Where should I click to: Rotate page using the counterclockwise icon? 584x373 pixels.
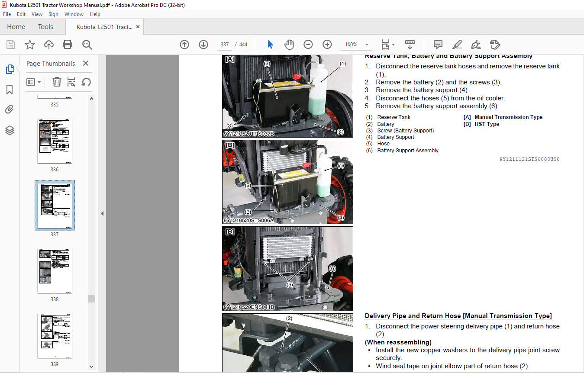pyautogui.click(x=86, y=82)
